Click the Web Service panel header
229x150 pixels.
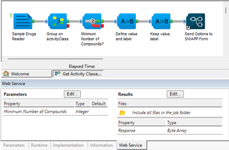click(x=115, y=84)
